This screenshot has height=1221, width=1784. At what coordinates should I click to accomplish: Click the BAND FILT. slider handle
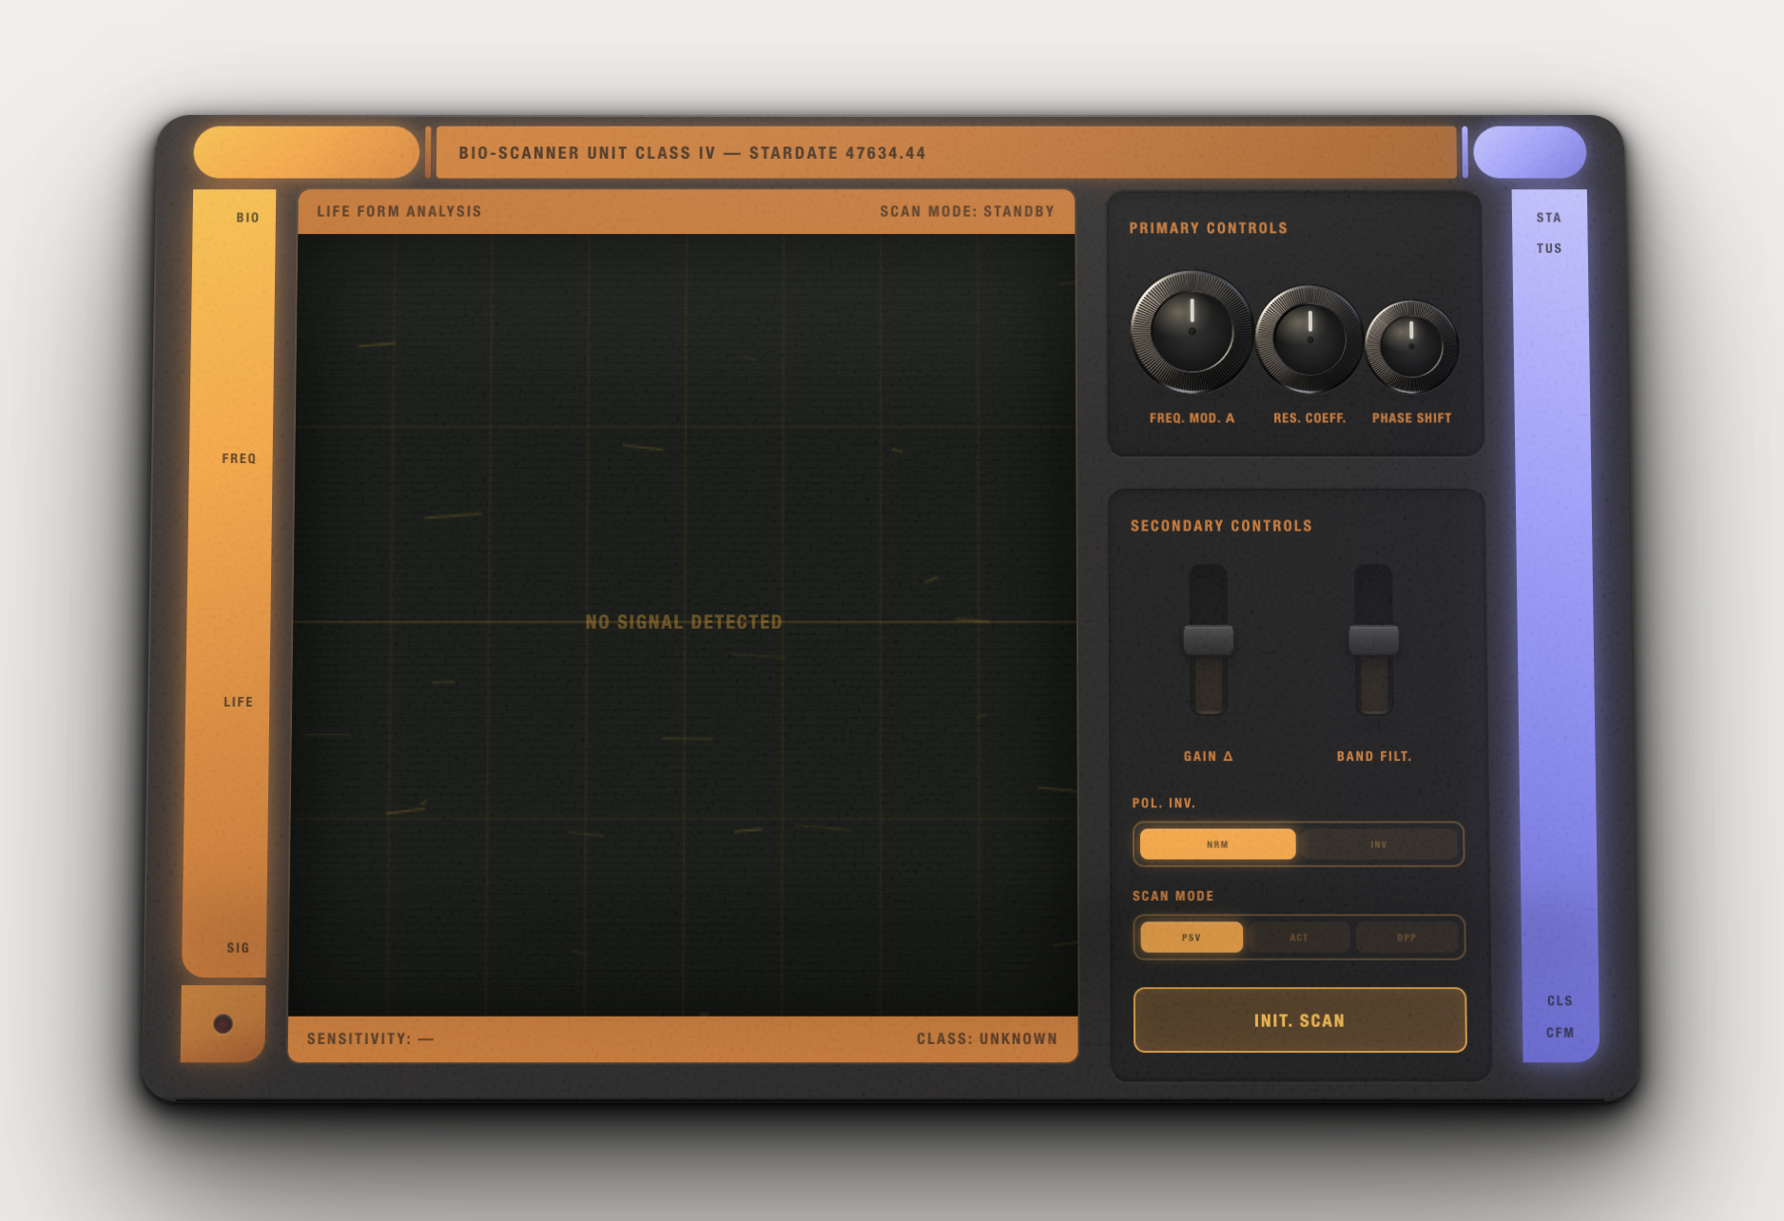coord(1374,640)
